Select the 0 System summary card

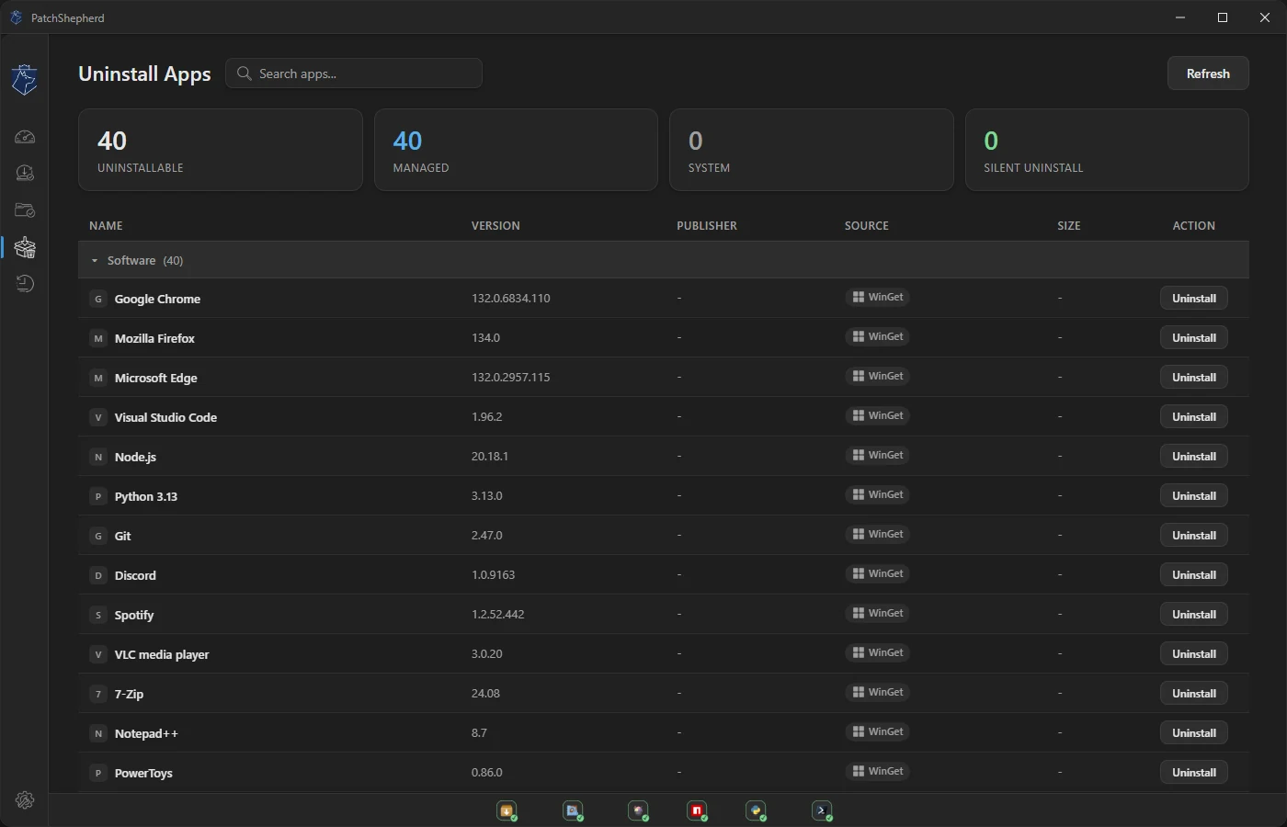[812, 150]
